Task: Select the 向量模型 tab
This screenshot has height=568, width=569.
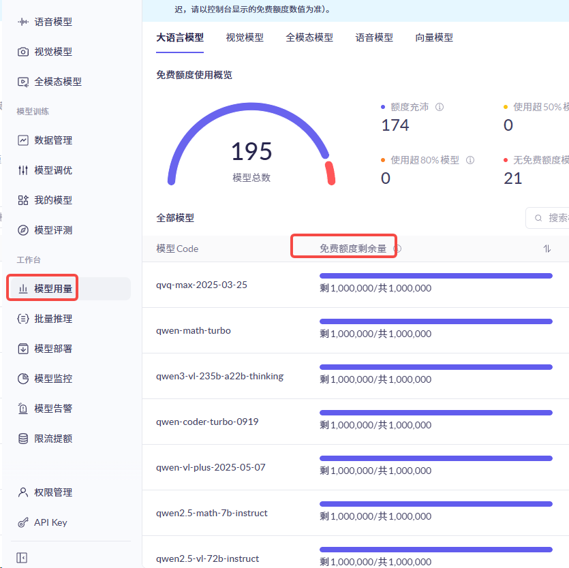Action: pos(434,37)
